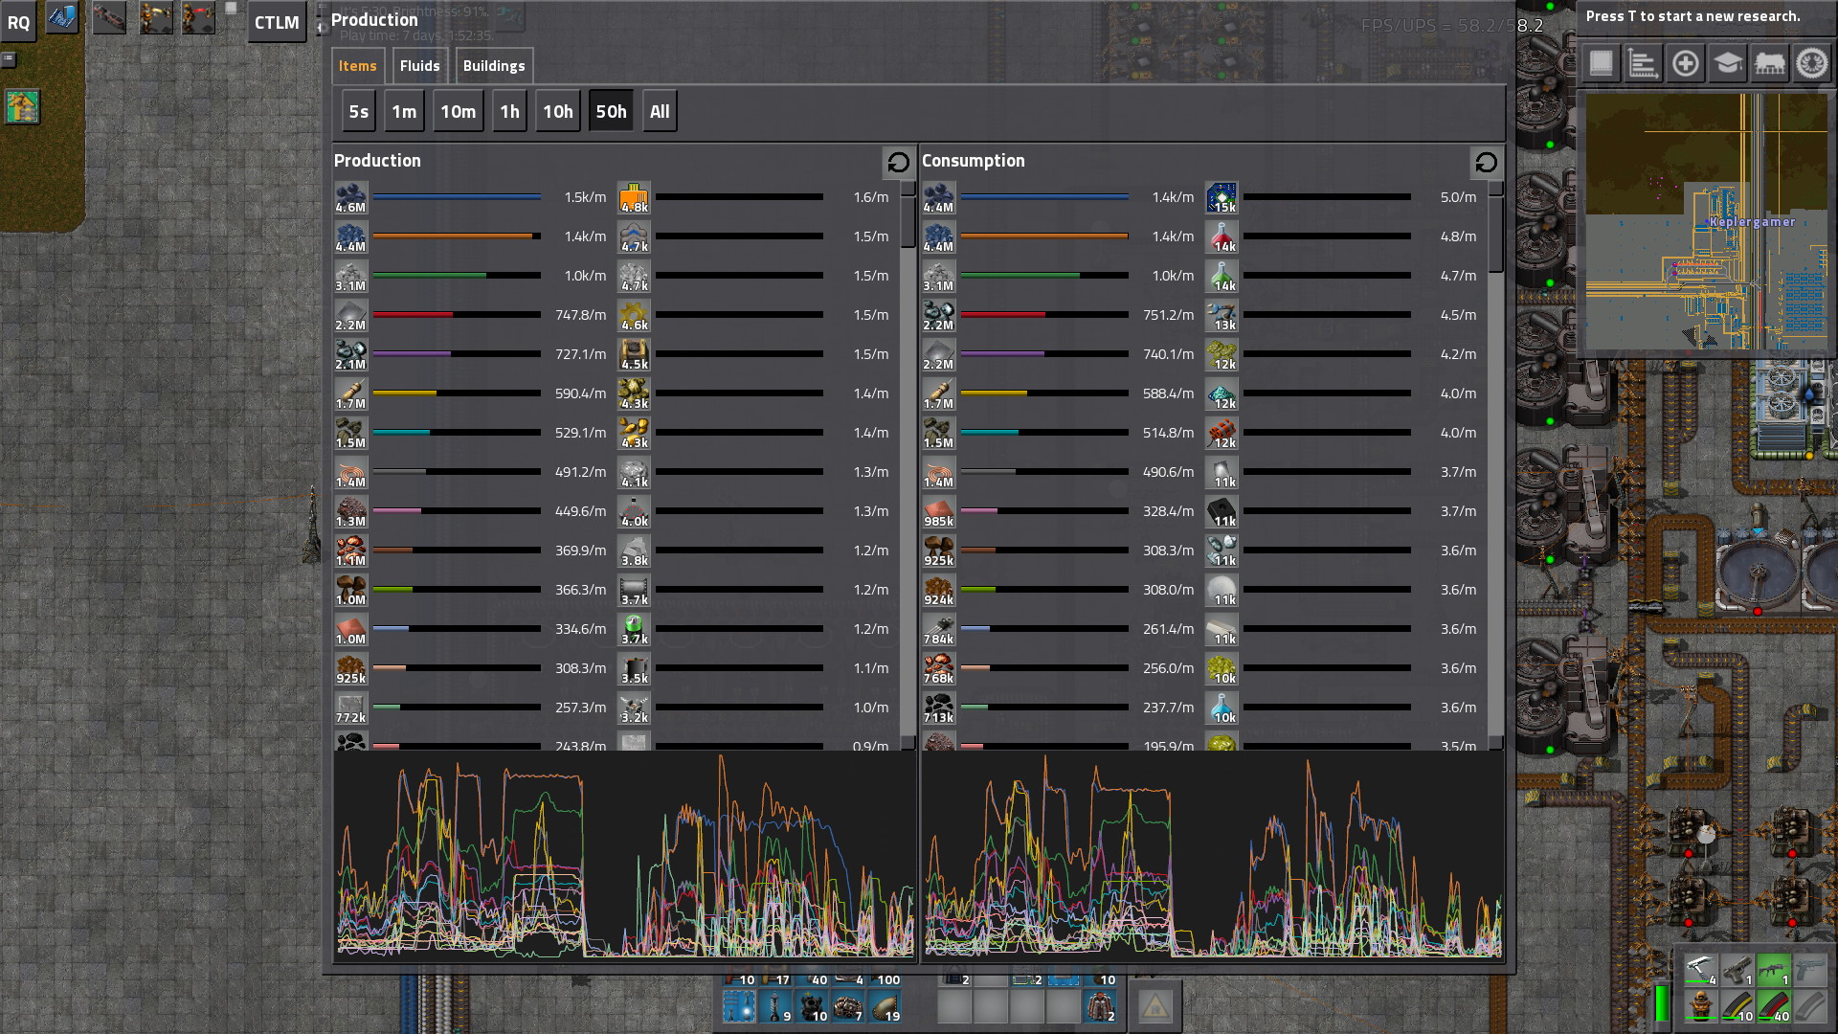1838x1034 pixels.
Task: Select the All time interval
Action: click(659, 111)
